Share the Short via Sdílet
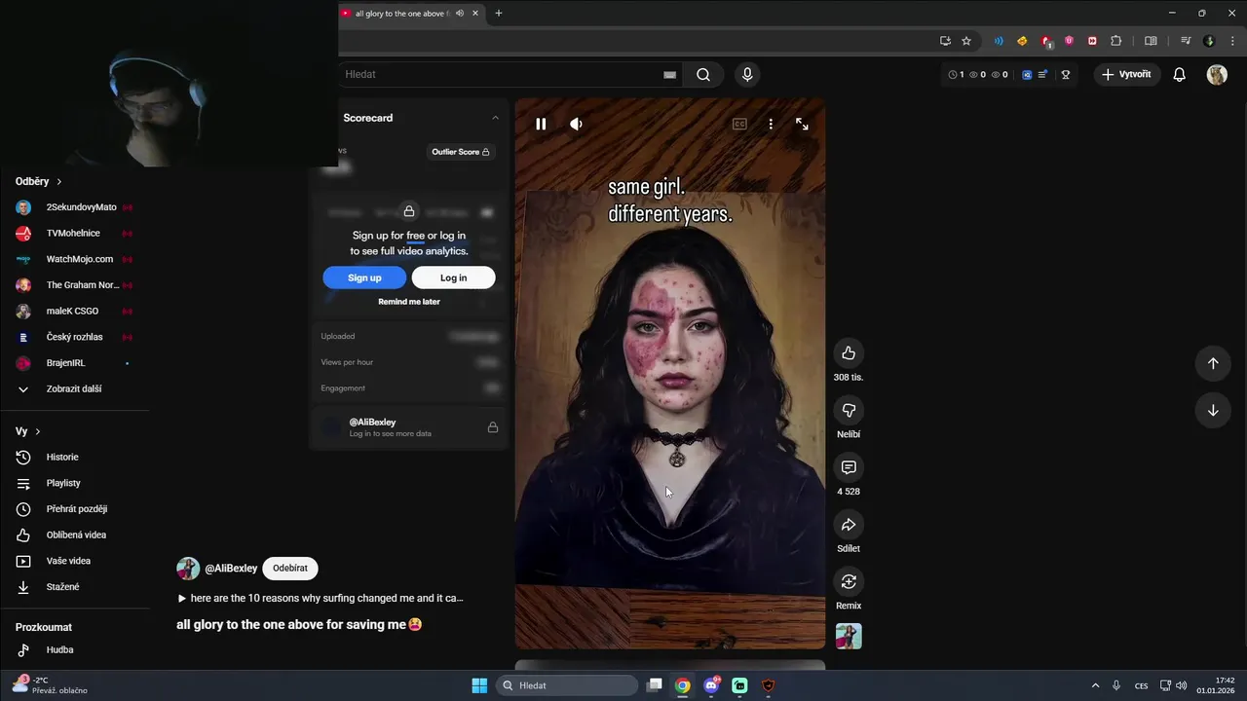Screen dimensions: 1247x701 [849, 525]
